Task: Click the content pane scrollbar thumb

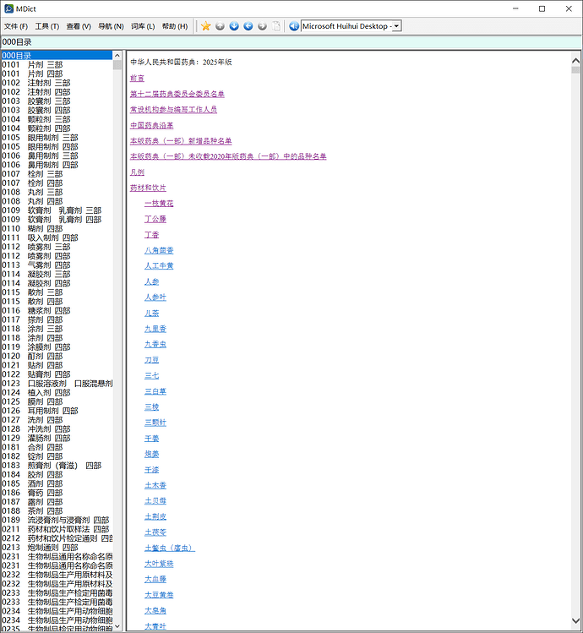Action: click(x=575, y=70)
